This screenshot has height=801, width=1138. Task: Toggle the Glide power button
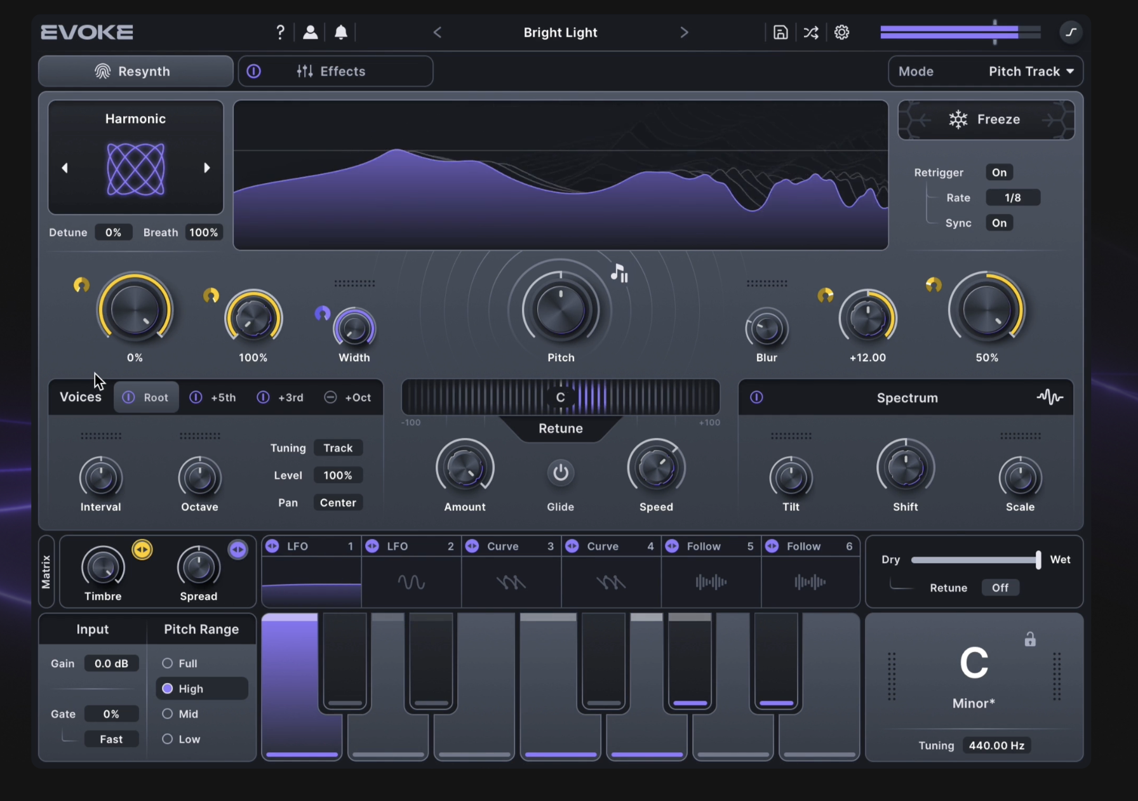pyautogui.click(x=560, y=473)
